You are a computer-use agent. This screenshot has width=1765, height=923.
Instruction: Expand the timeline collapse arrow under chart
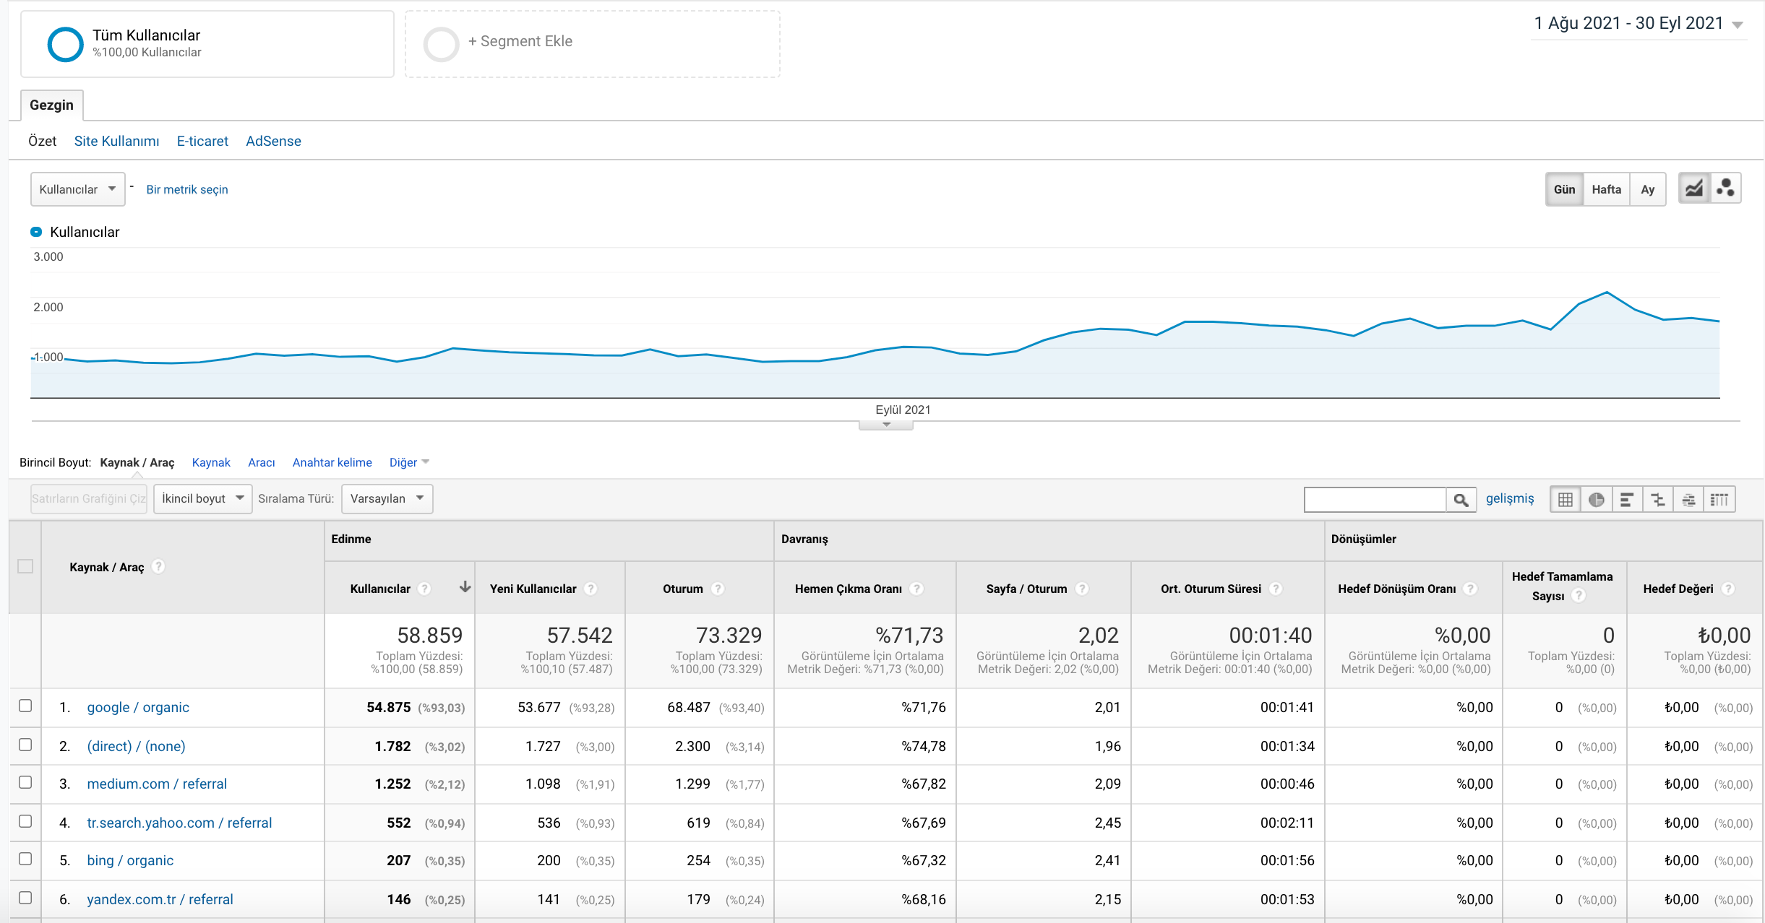pyautogui.click(x=886, y=425)
